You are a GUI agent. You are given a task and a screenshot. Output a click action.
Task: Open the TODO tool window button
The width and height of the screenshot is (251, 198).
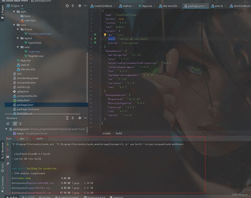coord(28,197)
